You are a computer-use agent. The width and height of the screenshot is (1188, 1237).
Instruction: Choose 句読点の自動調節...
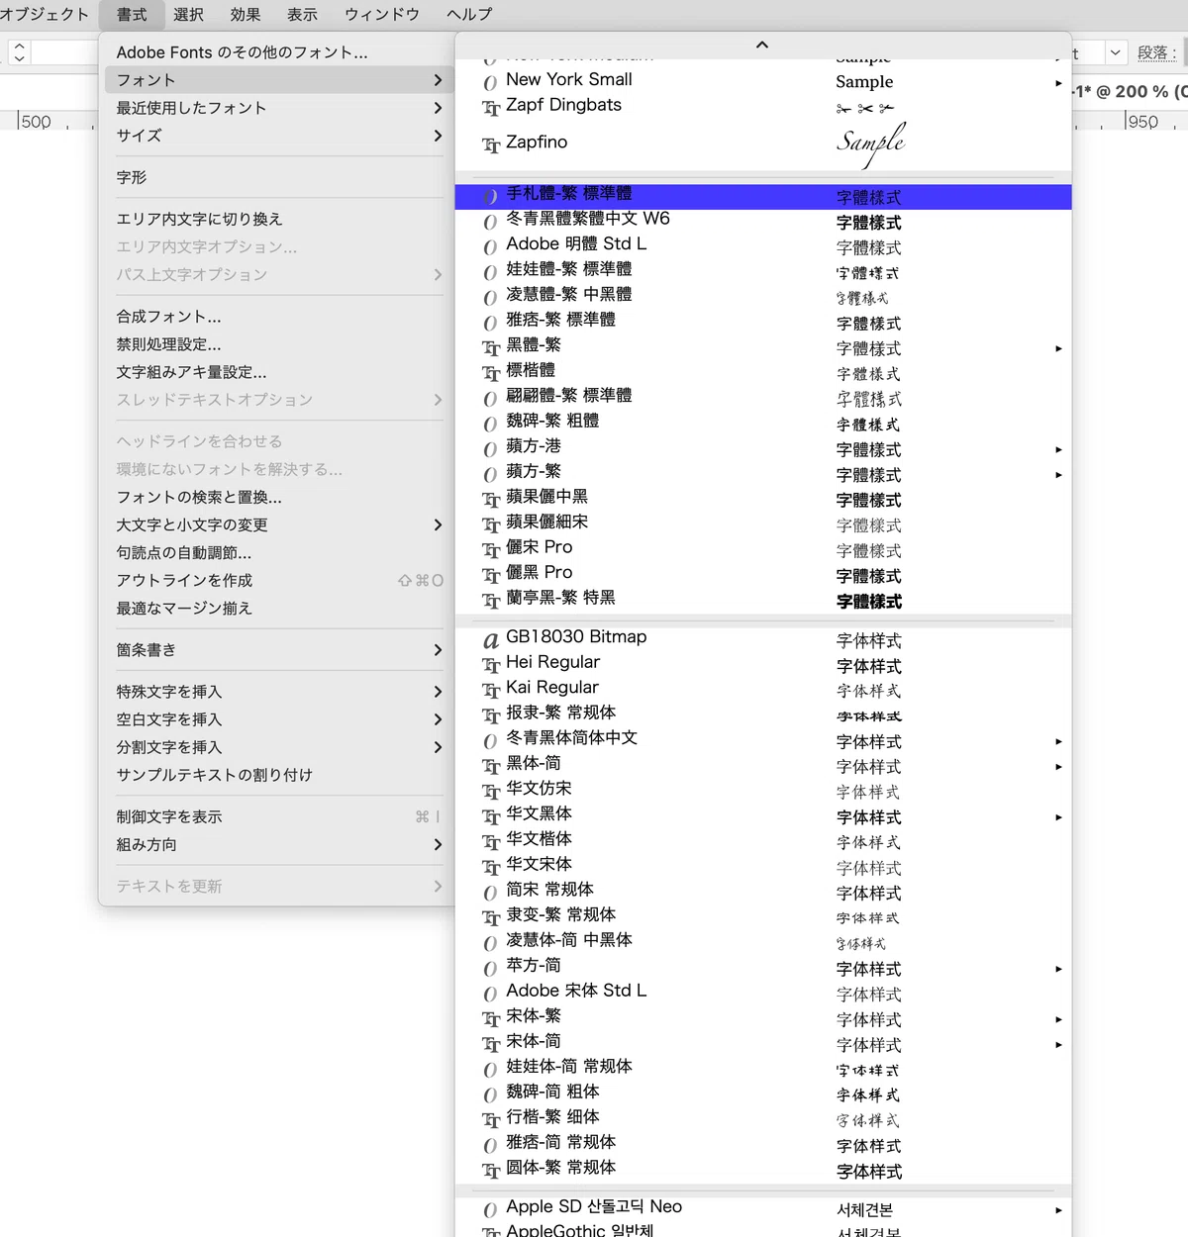pyautogui.click(x=277, y=552)
